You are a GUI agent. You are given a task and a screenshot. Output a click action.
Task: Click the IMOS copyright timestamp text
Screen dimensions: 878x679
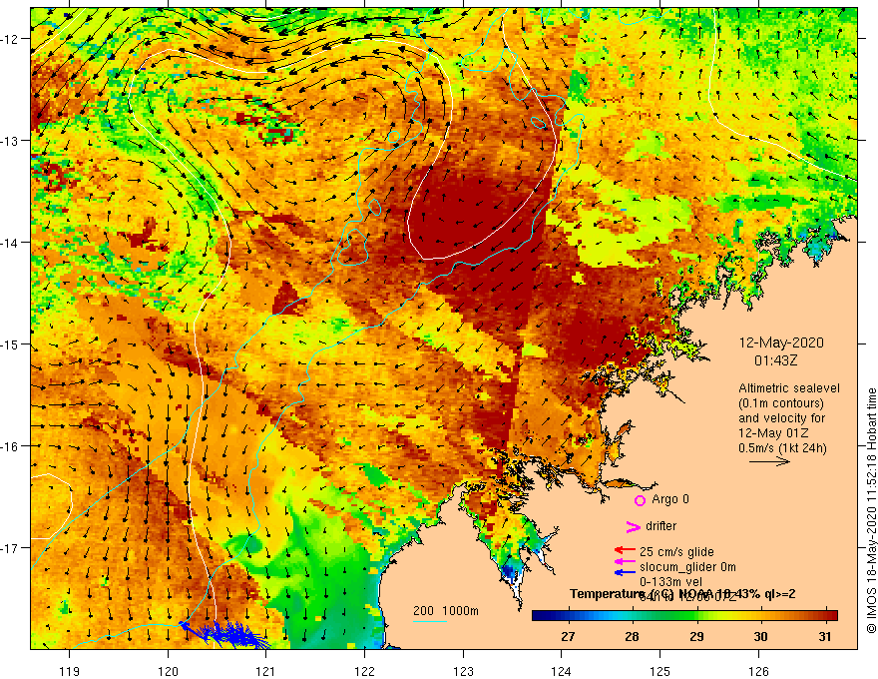871,510
